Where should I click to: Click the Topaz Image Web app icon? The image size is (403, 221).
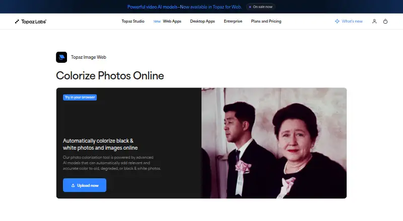(61, 57)
